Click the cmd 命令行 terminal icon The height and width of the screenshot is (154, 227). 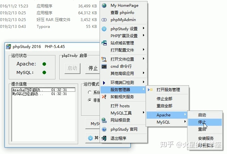click(104, 66)
